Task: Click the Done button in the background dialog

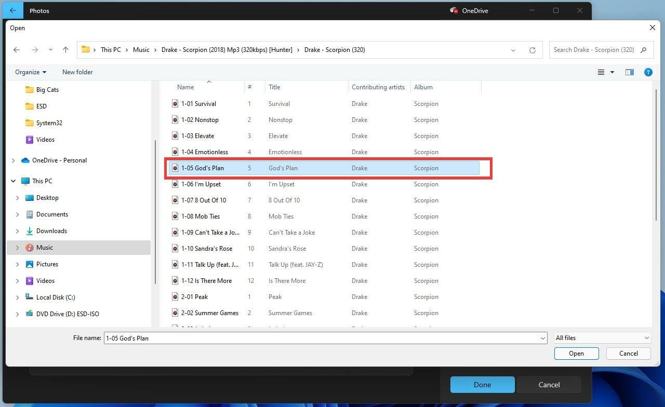Action: (x=482, y=385)
